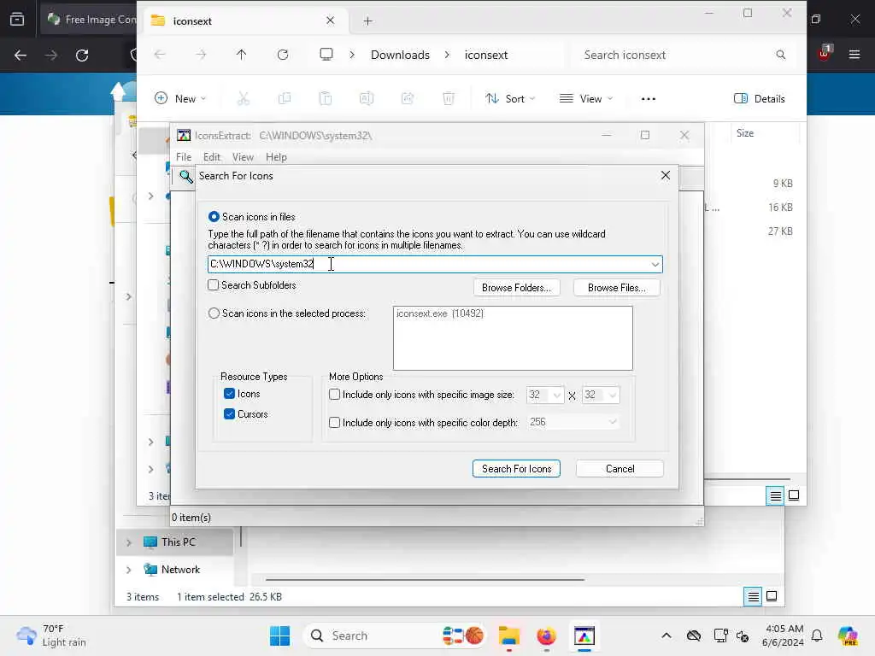
Task: Go up one folder in File Explorer
Action: [x=241, y=55]
